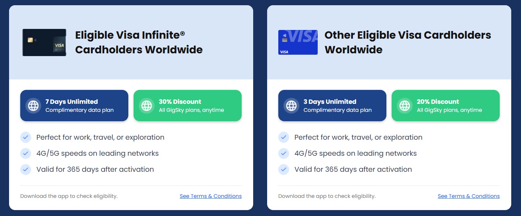Click checkmark beside left card's 4G/5G speeds line
Viewport: 521px width, 216px height.
click(26, 153)
